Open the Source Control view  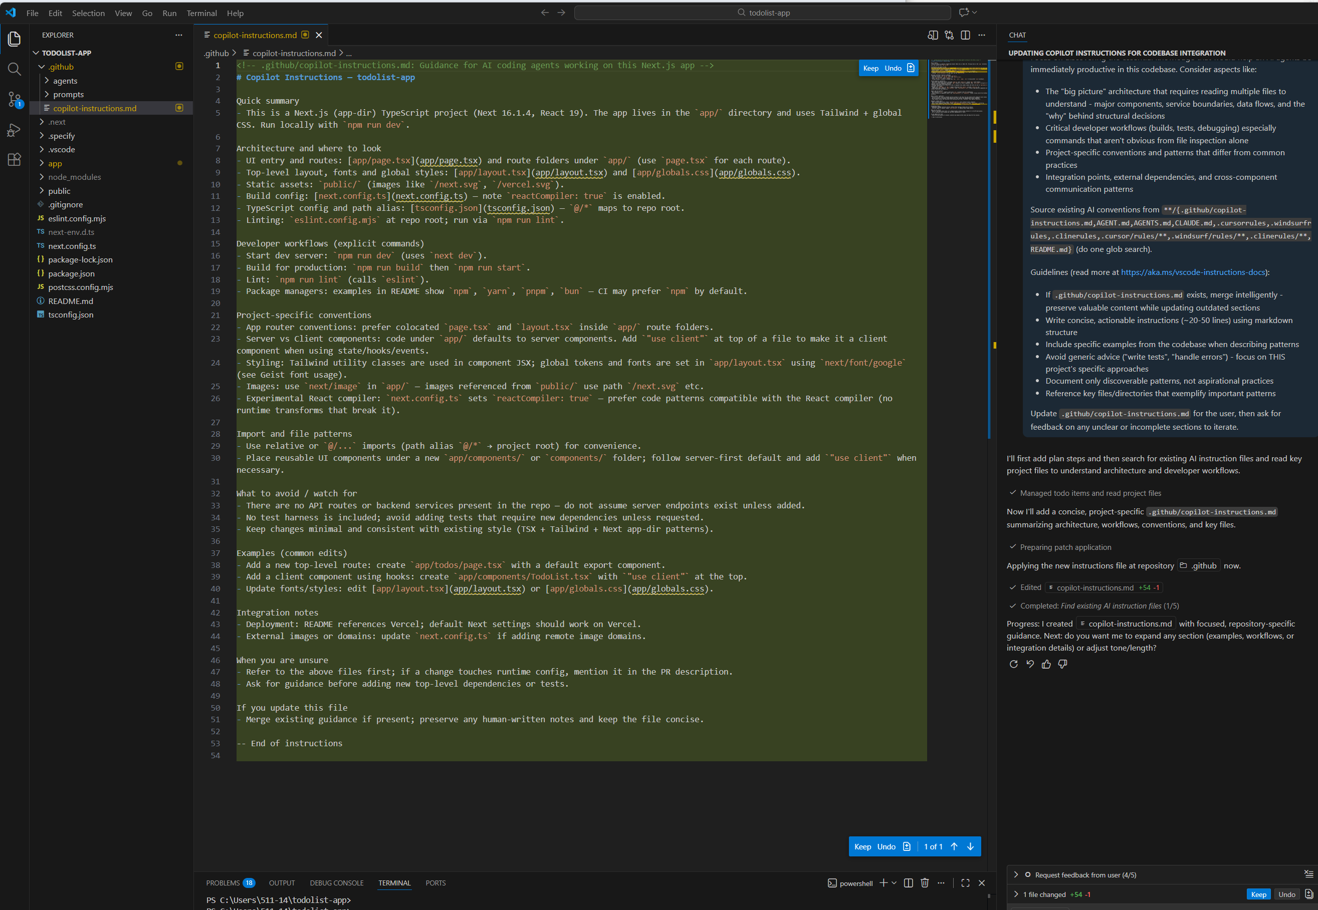(x=14, y=99)
